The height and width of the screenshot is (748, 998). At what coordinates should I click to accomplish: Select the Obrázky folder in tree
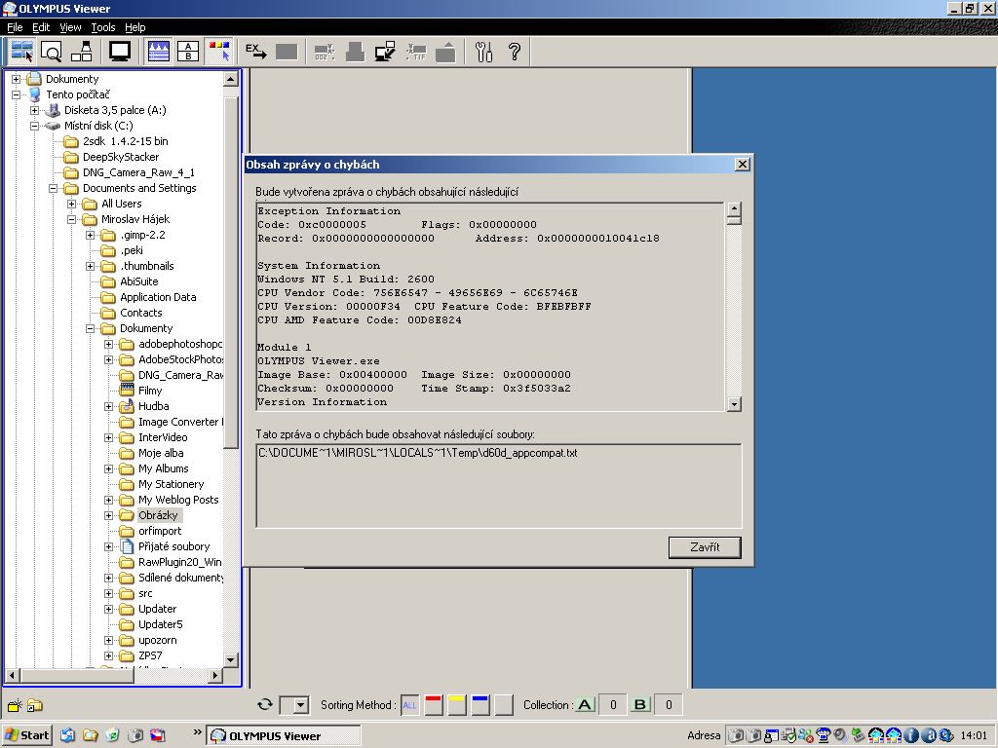(x=158, y=515)
